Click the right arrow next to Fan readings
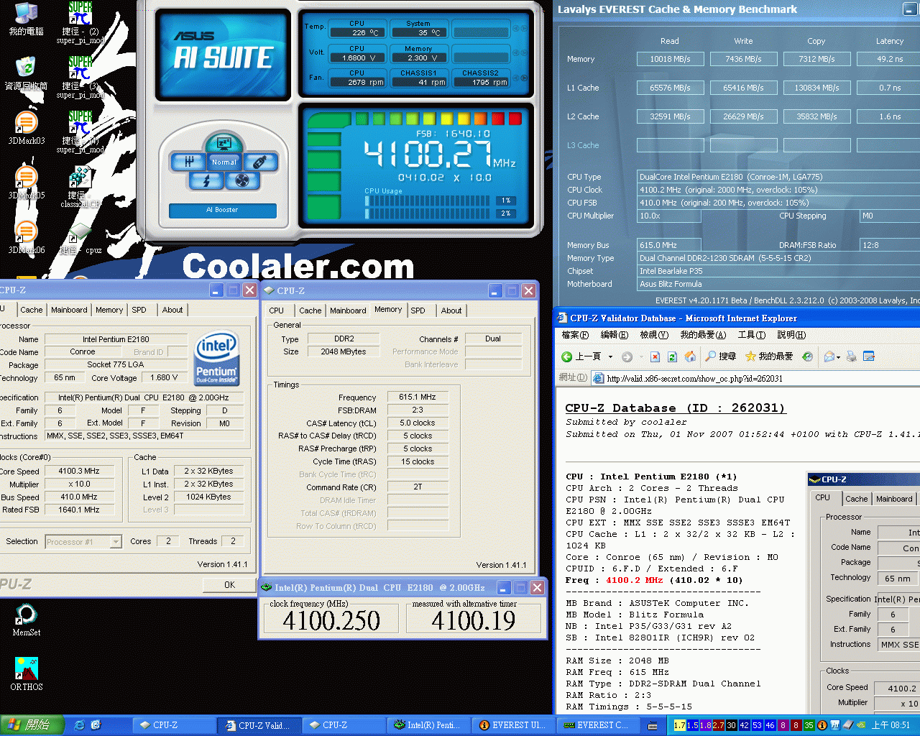 click(x=525, y=78)
